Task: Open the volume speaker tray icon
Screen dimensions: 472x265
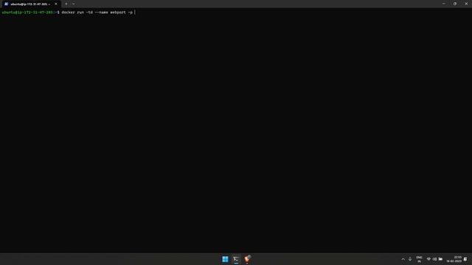Action: [x=434, y=259]
